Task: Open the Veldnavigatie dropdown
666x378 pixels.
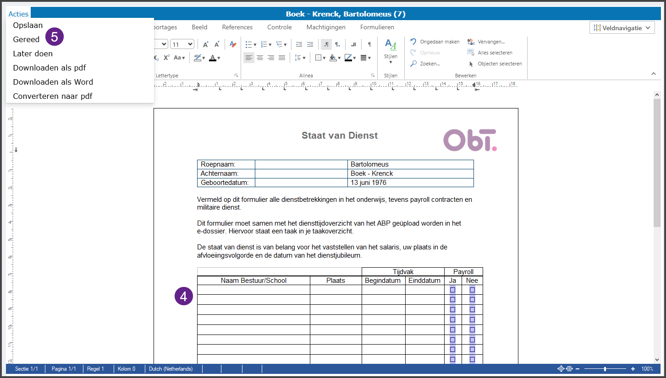Action: (x=622, y=28)
